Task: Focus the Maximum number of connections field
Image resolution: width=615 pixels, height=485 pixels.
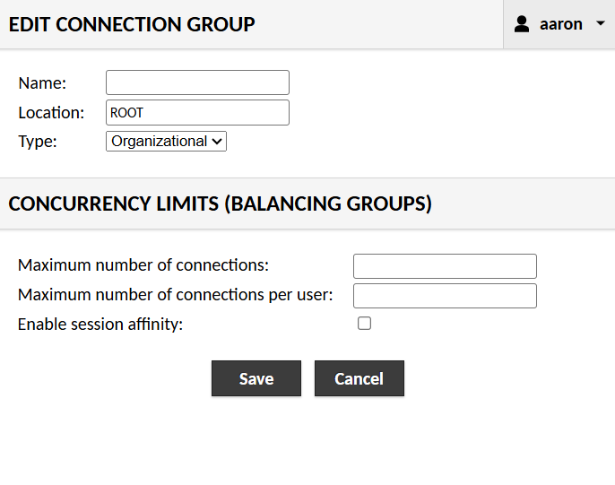Action: tap(445, 266)
